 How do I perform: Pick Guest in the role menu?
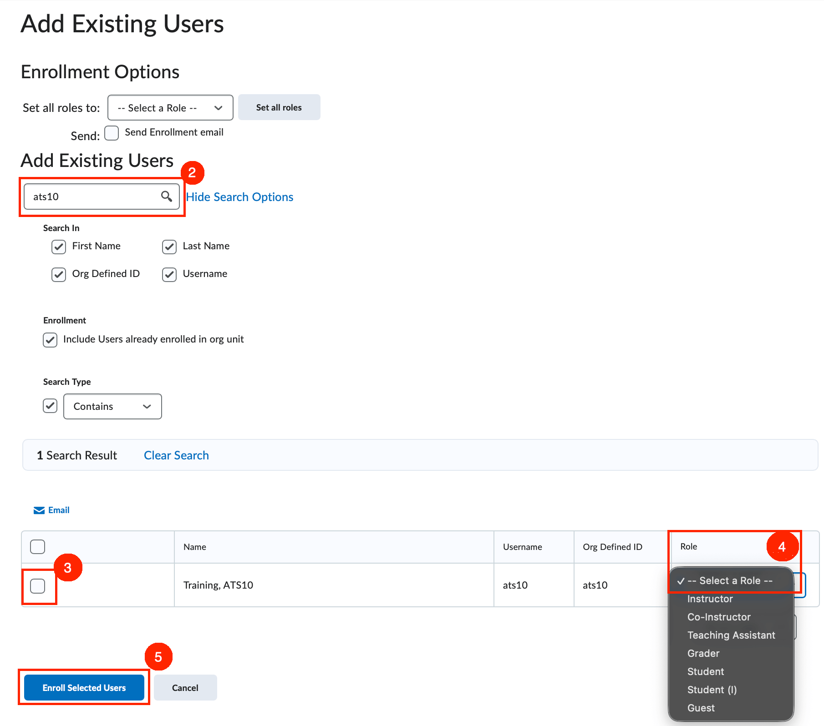701,708
